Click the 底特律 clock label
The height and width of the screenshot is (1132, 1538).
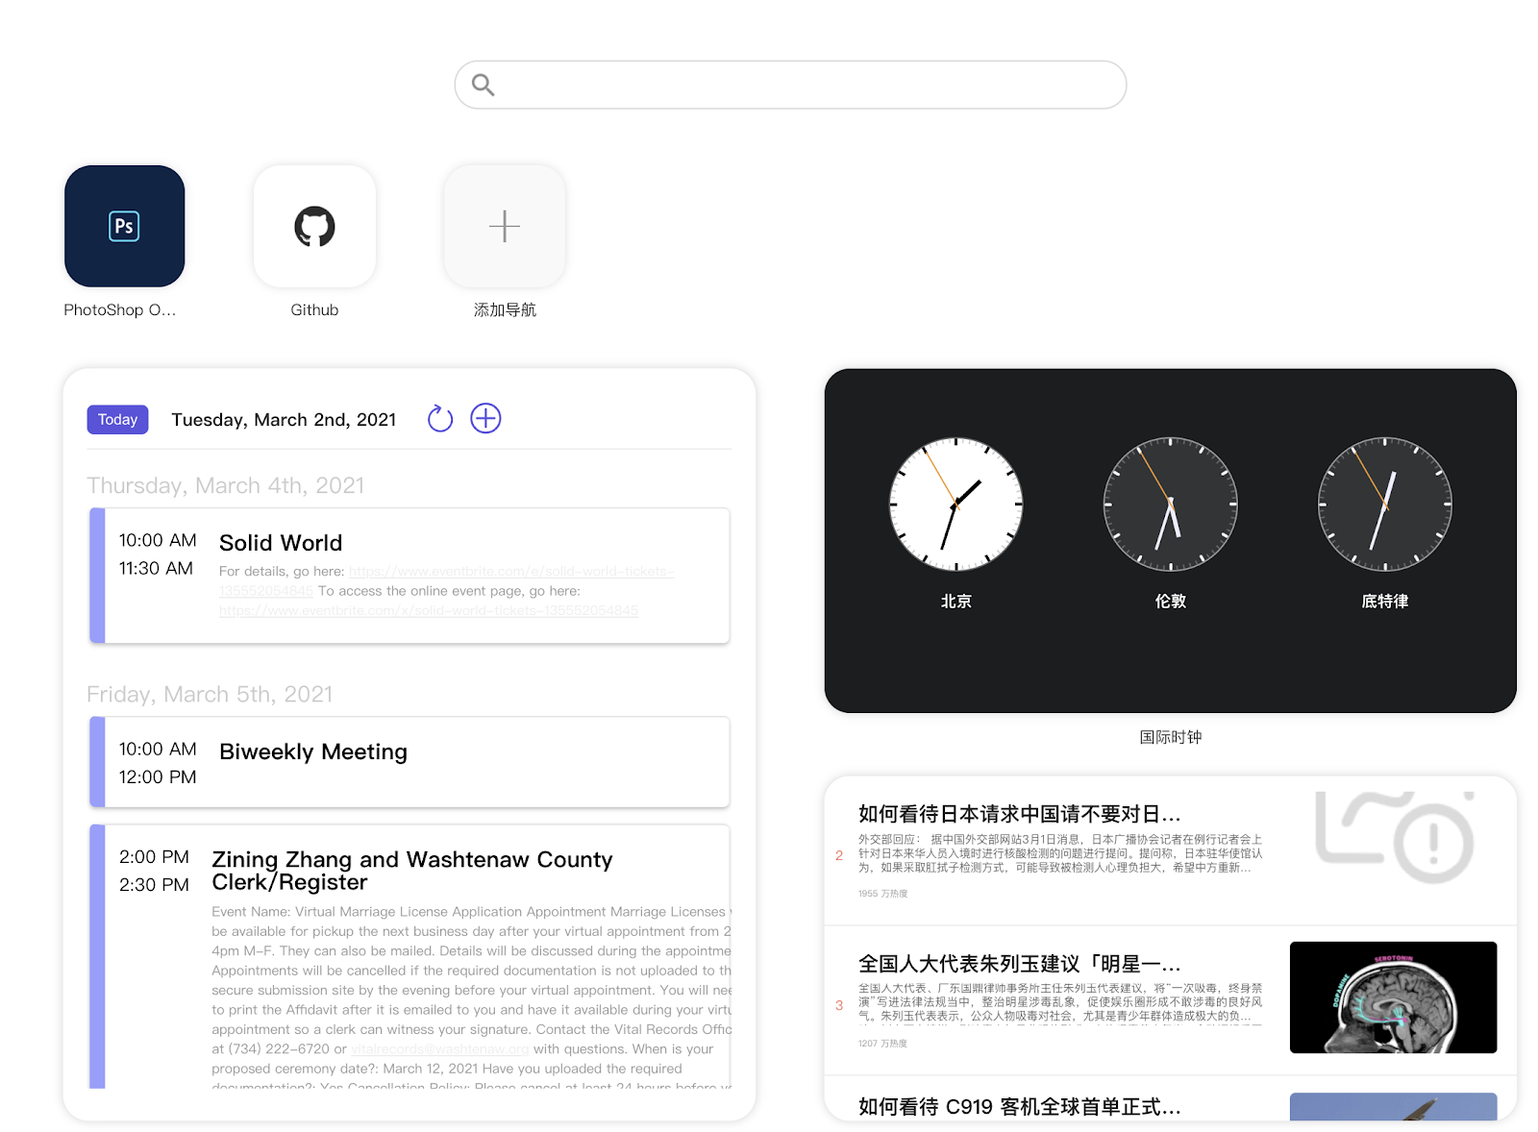(1384, 602)
